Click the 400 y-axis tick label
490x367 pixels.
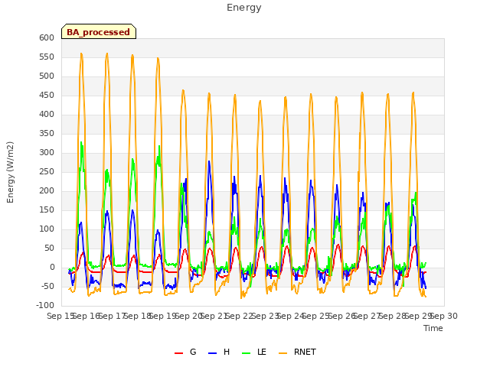click(47, 114)
